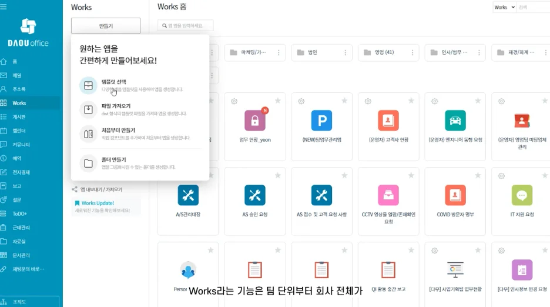
Task: Open [다우] 인사정보 변경 요청 app
Action: [521, 275]
